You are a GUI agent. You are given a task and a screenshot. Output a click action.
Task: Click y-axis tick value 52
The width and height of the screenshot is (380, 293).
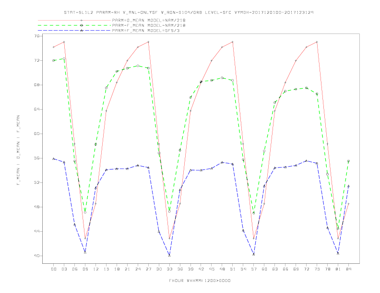(x=38, y=182)
